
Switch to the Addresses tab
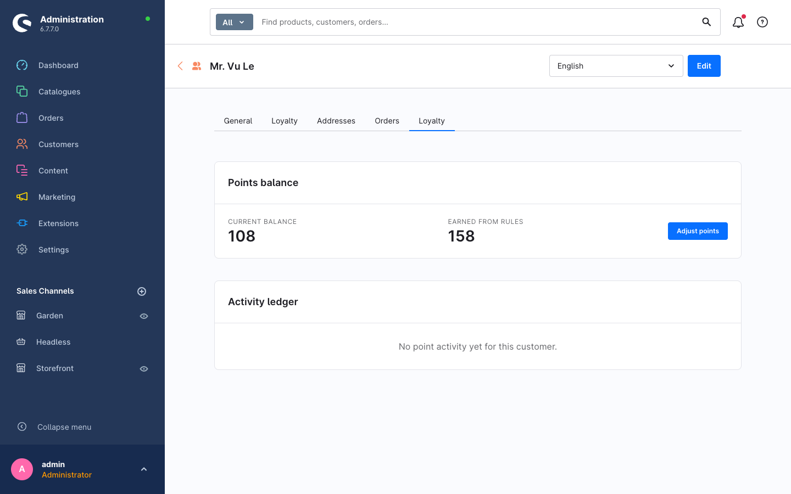click(x=336, y=121)
